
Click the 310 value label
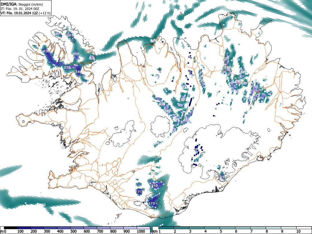[x=155, y=186]
